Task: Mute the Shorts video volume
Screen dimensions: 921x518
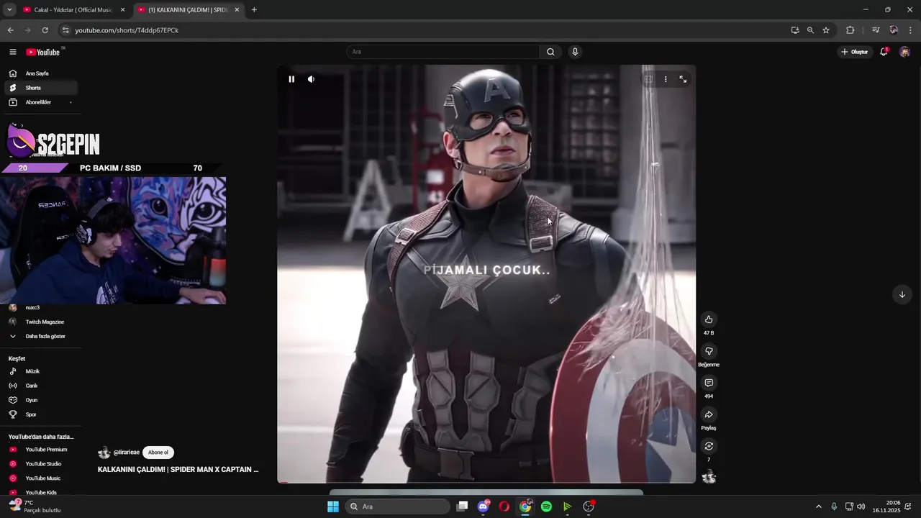Action: tap(311, 79)
